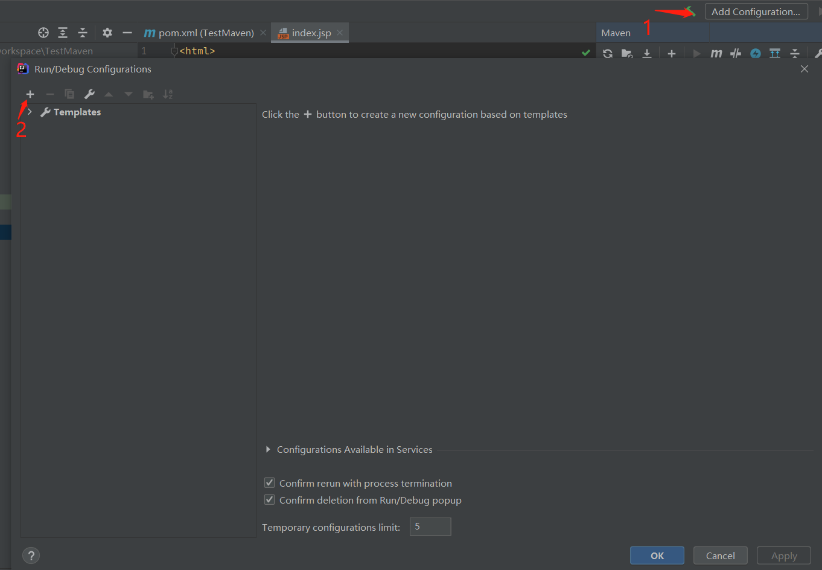Image resolution: width=822 pixels, height=570 pixels.
Task: Expand the Templates tree node
Action: 29,112
